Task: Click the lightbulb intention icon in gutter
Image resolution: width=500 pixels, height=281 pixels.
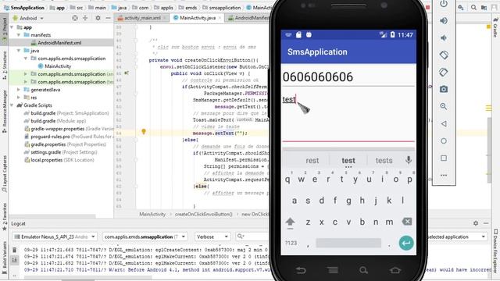Action: tap(144, 132)
